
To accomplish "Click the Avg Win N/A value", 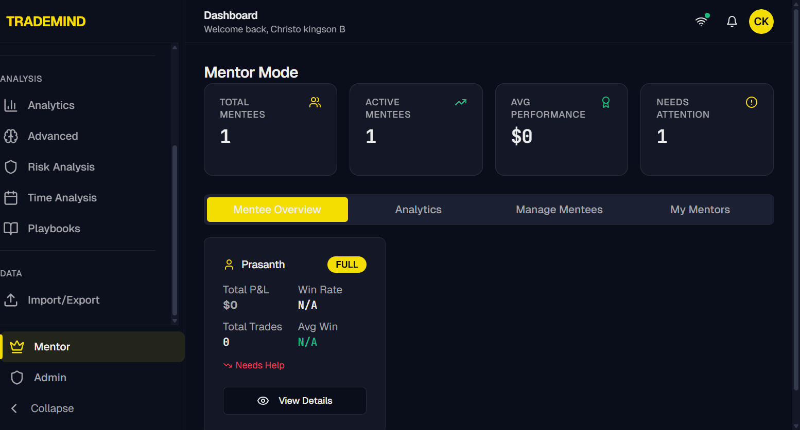I will click(x=307, y=342).
